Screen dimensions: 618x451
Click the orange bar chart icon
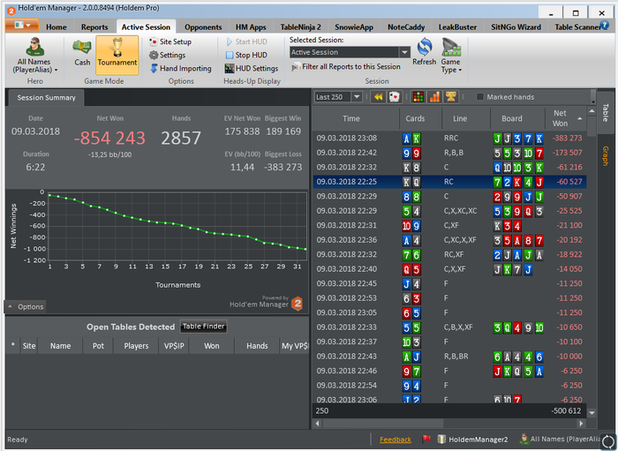(434, 97)
